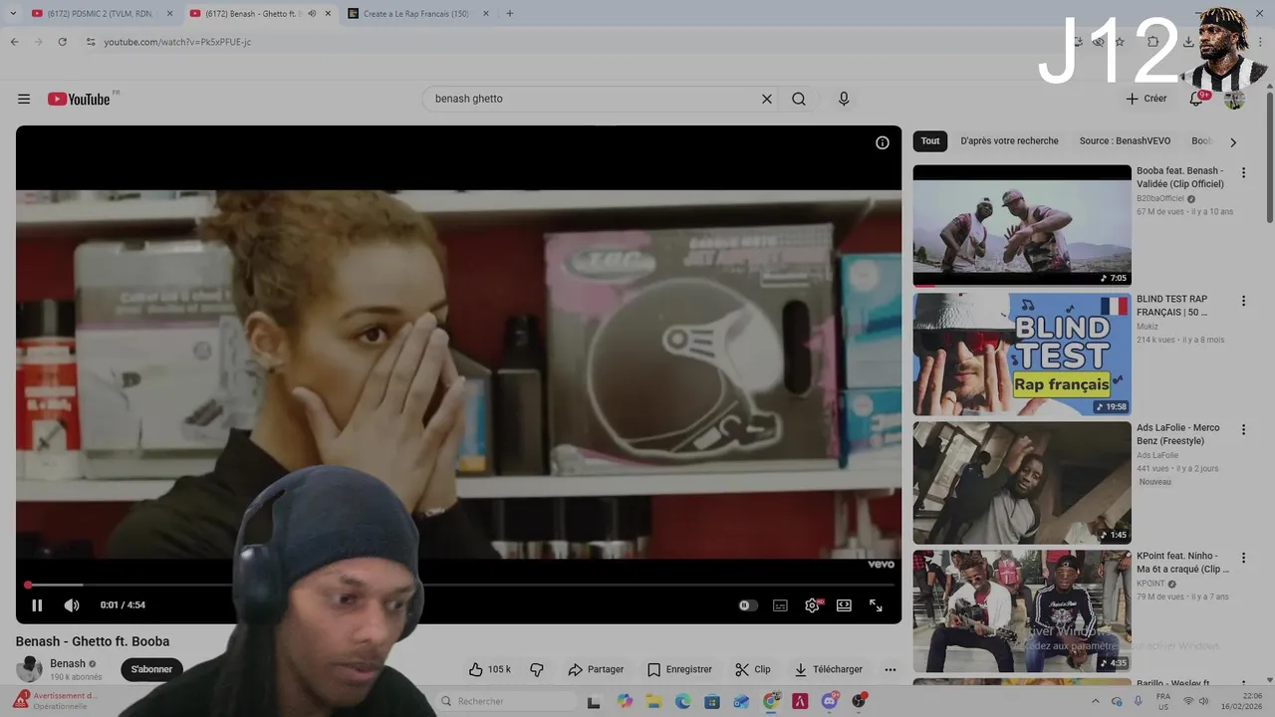Screen dimensions: 1275x717
Task: Open the Benash channel avatar
Action: 29,669
